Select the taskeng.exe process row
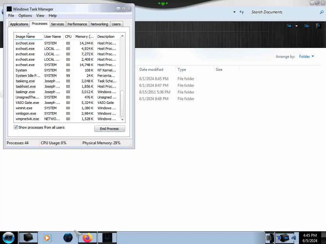 [67, 81]
